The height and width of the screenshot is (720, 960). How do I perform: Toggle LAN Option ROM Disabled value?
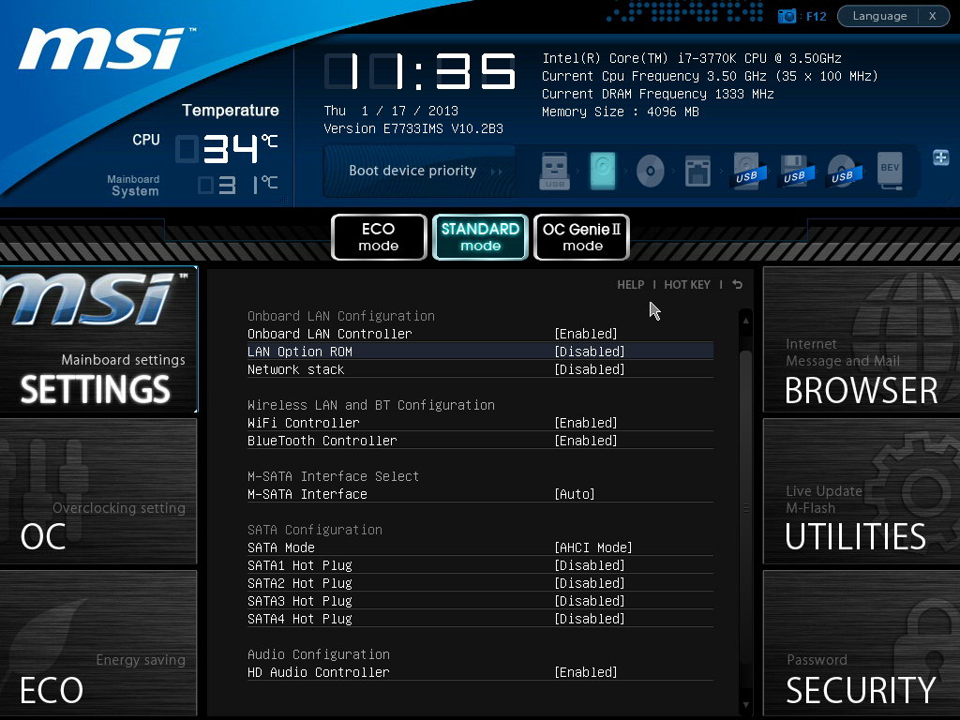tap(590, 352)
